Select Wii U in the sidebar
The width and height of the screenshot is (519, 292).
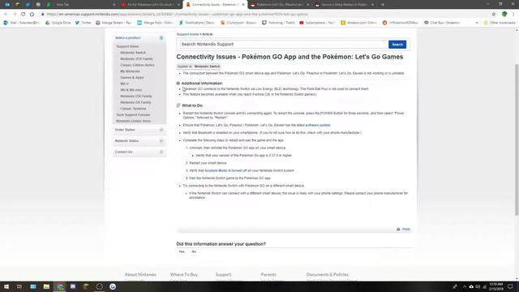[x=124, y=84]
